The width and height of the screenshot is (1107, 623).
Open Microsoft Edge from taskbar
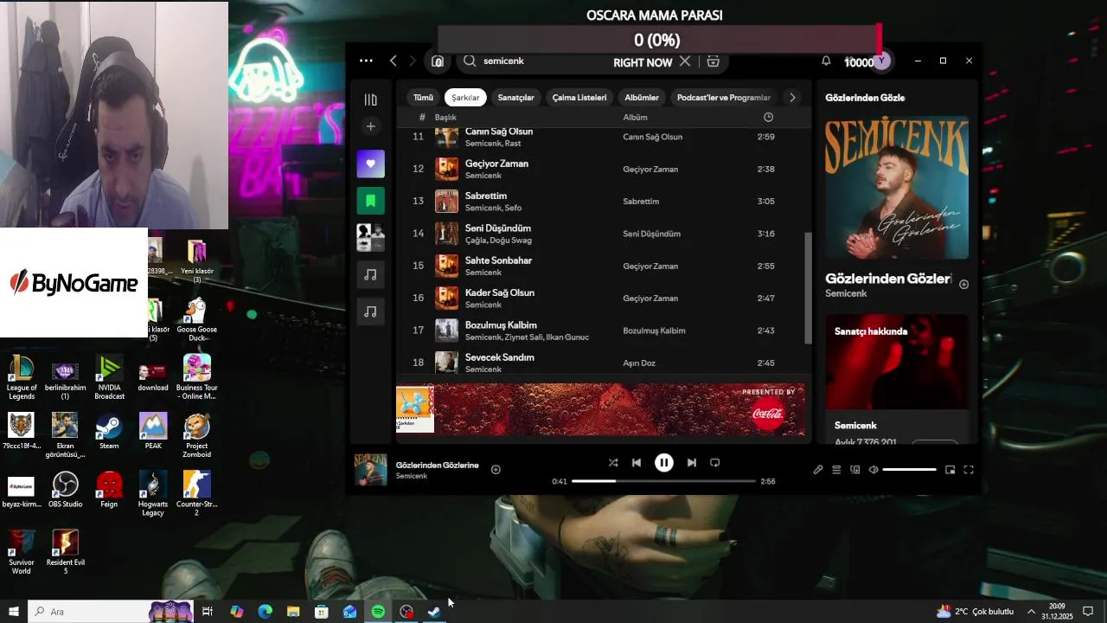(x=265, y=612)
